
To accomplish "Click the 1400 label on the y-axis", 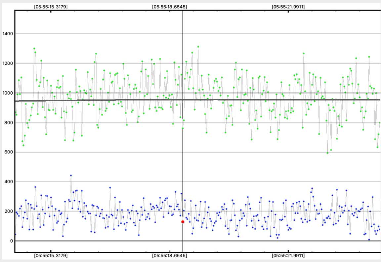I will pos(7,34).
